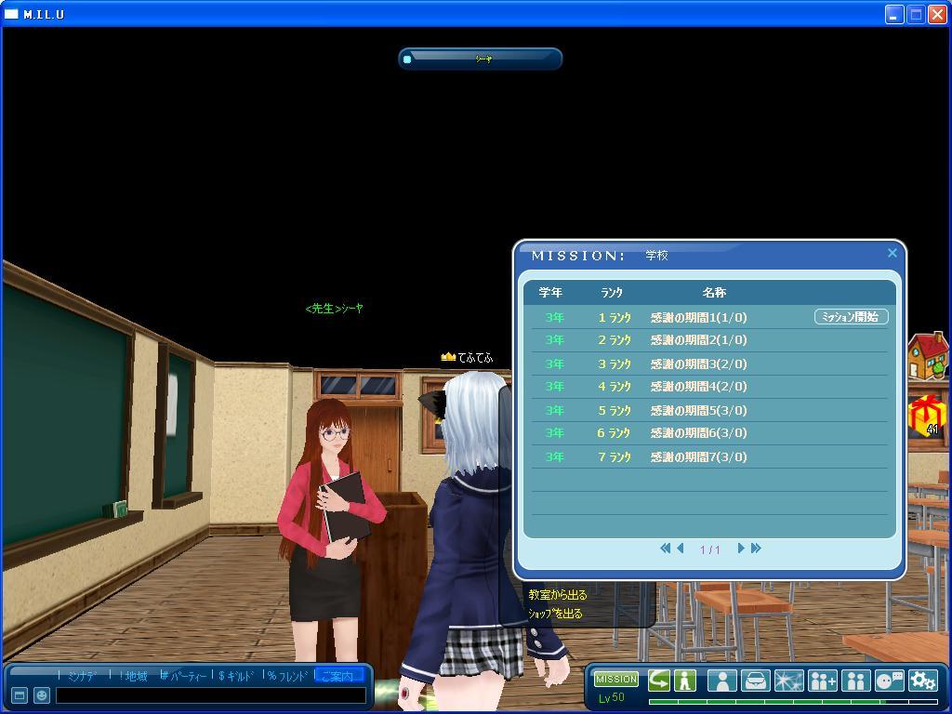The height and width of the screenshot is (714, 952).
Task: Click the target bar showing シーヤ at top
Action: tap(481, 59)
